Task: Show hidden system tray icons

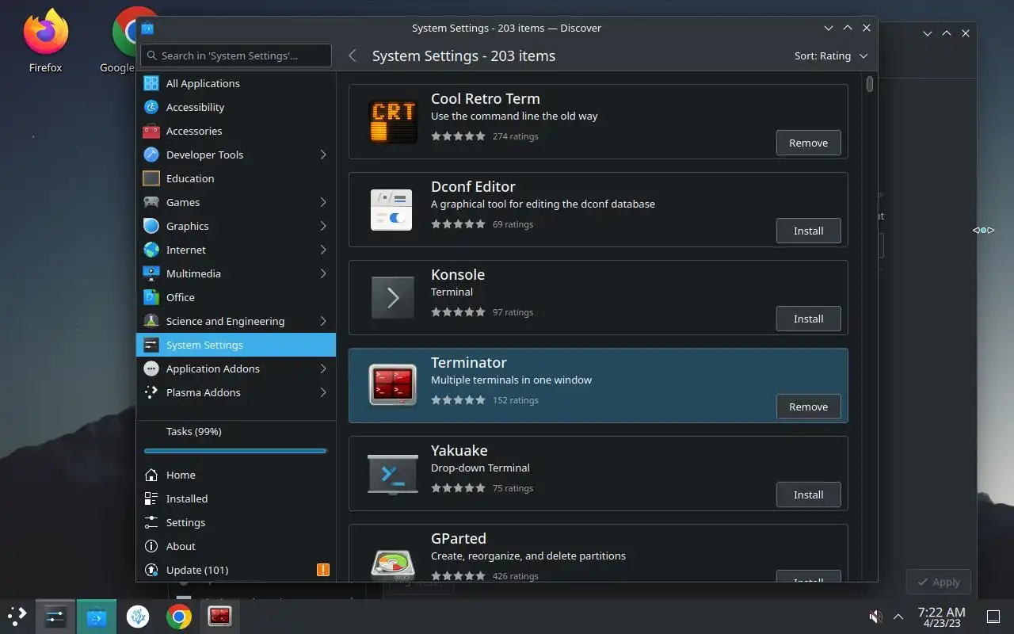Action: coord(898,617)
